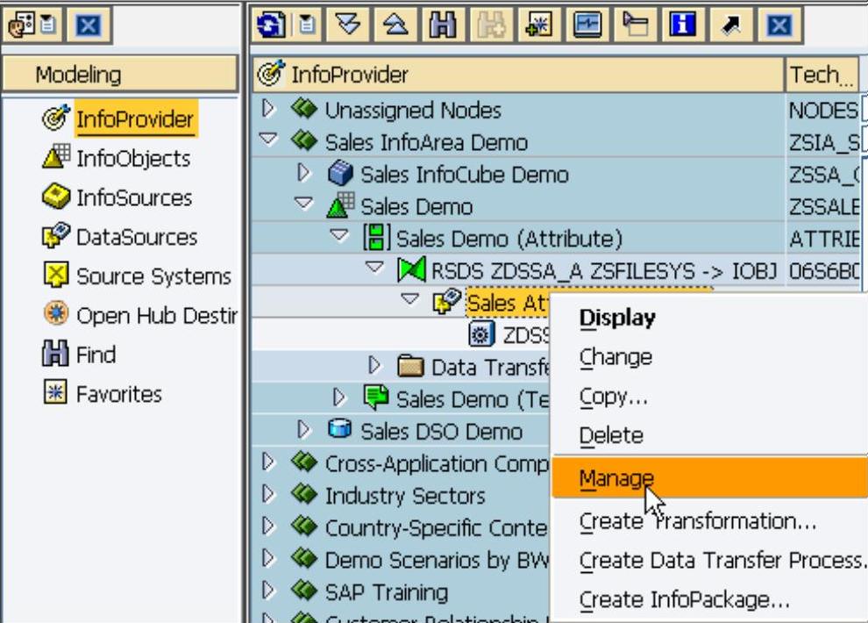Click the monitor display toolbar icon

pos(587,25)
